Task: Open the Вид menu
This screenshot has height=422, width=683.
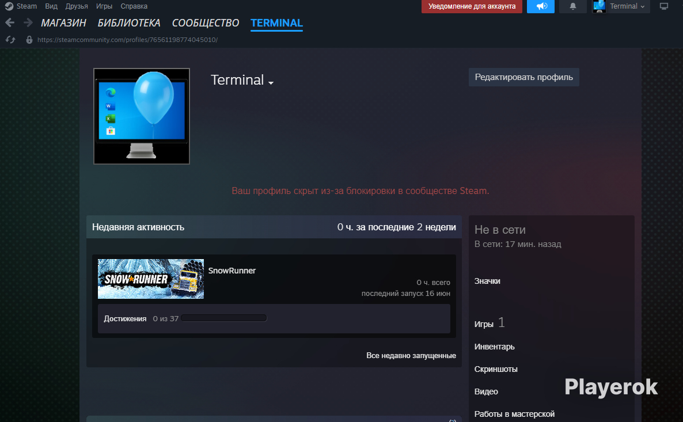Action: (51, 6)
